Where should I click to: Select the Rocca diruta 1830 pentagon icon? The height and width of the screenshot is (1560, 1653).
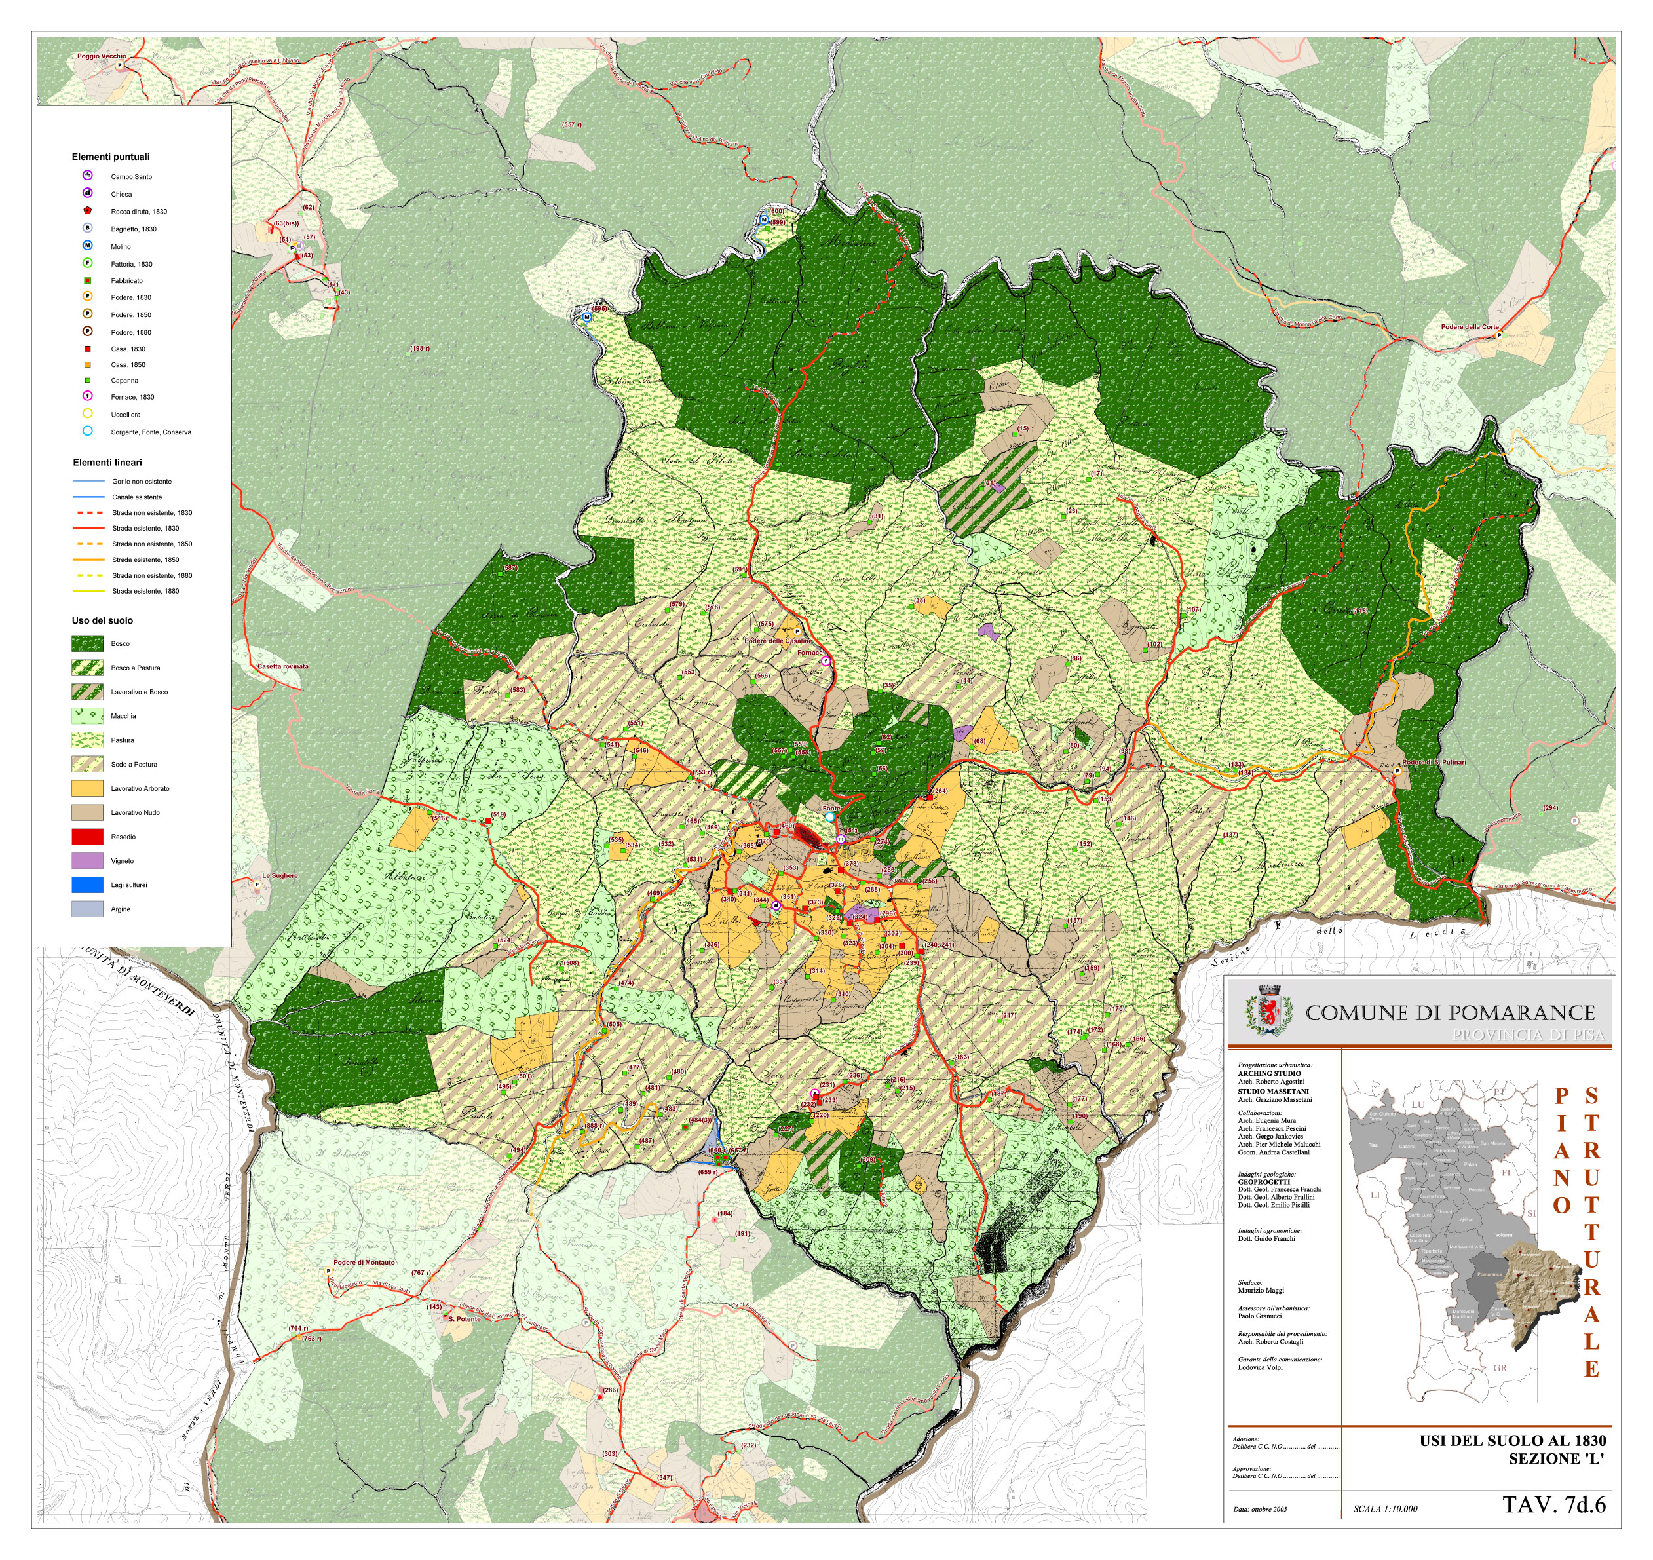(x=87, y=210)
